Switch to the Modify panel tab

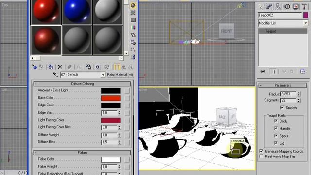coord(269,6)
